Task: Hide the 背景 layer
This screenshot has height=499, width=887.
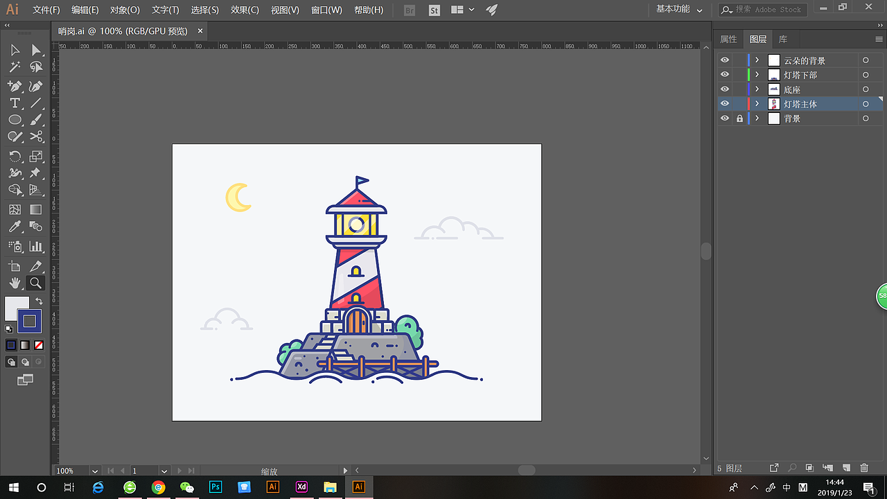Action: [725, 119]
